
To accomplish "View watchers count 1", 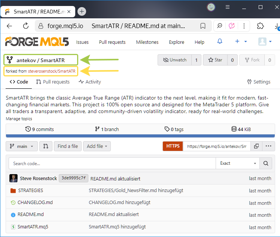I will [x=196, y=60].
